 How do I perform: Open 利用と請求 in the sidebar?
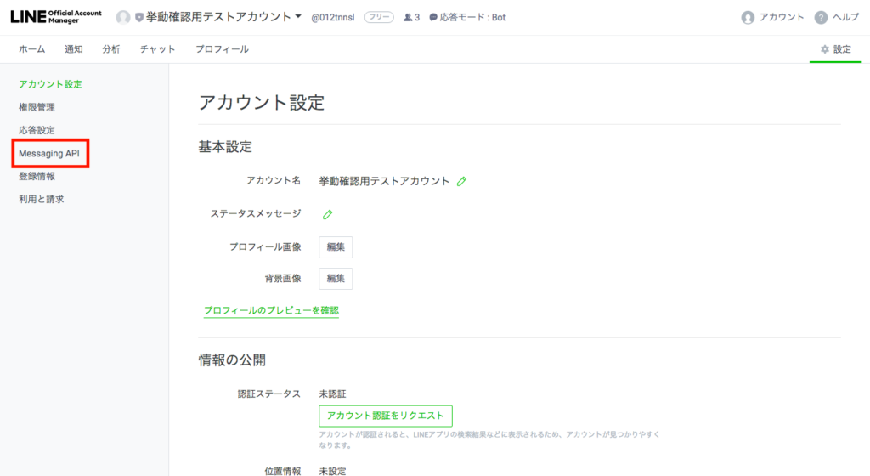[41, 199]
